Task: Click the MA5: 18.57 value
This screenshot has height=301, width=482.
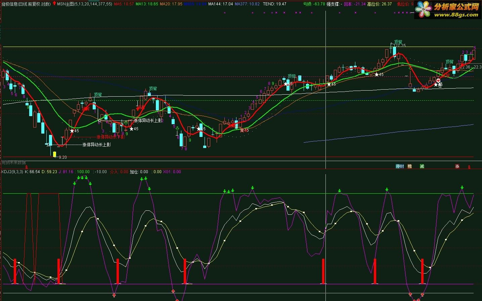Action: [x=124, y=4]
